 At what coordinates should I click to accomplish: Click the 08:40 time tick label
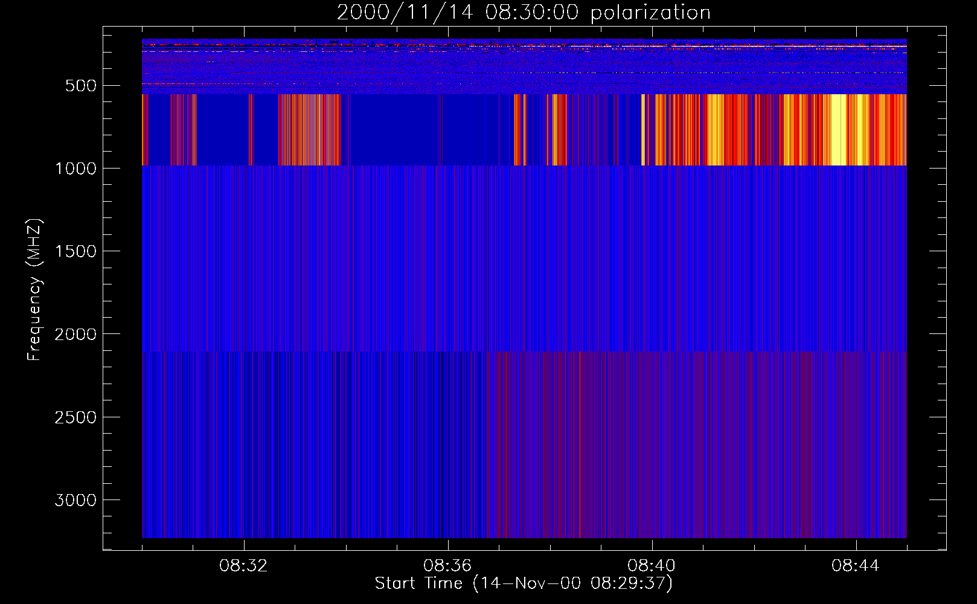tap(652, 566)
